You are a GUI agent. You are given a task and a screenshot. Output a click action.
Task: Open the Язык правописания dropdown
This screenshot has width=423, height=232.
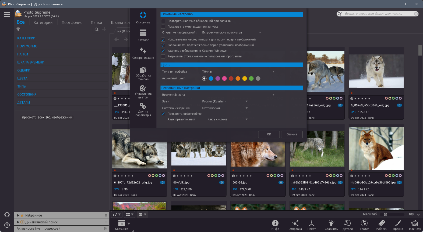[x=228, y=119]
